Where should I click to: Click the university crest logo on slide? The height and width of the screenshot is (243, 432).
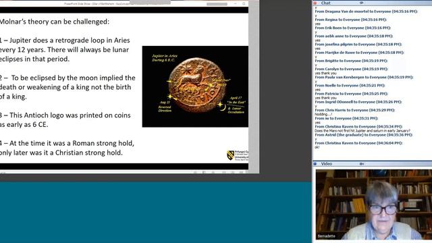pos(231,155)
